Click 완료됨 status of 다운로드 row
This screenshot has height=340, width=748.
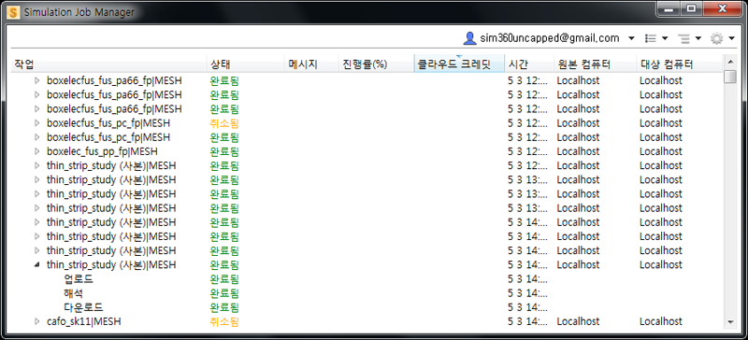click(224, 307)
